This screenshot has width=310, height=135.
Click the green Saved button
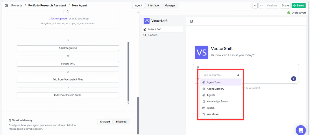[298, 6]
